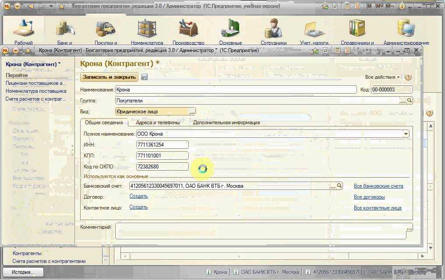Open the Все договоры link
The height and width of the screenshot is (280, 445).
tap(369, 197)
